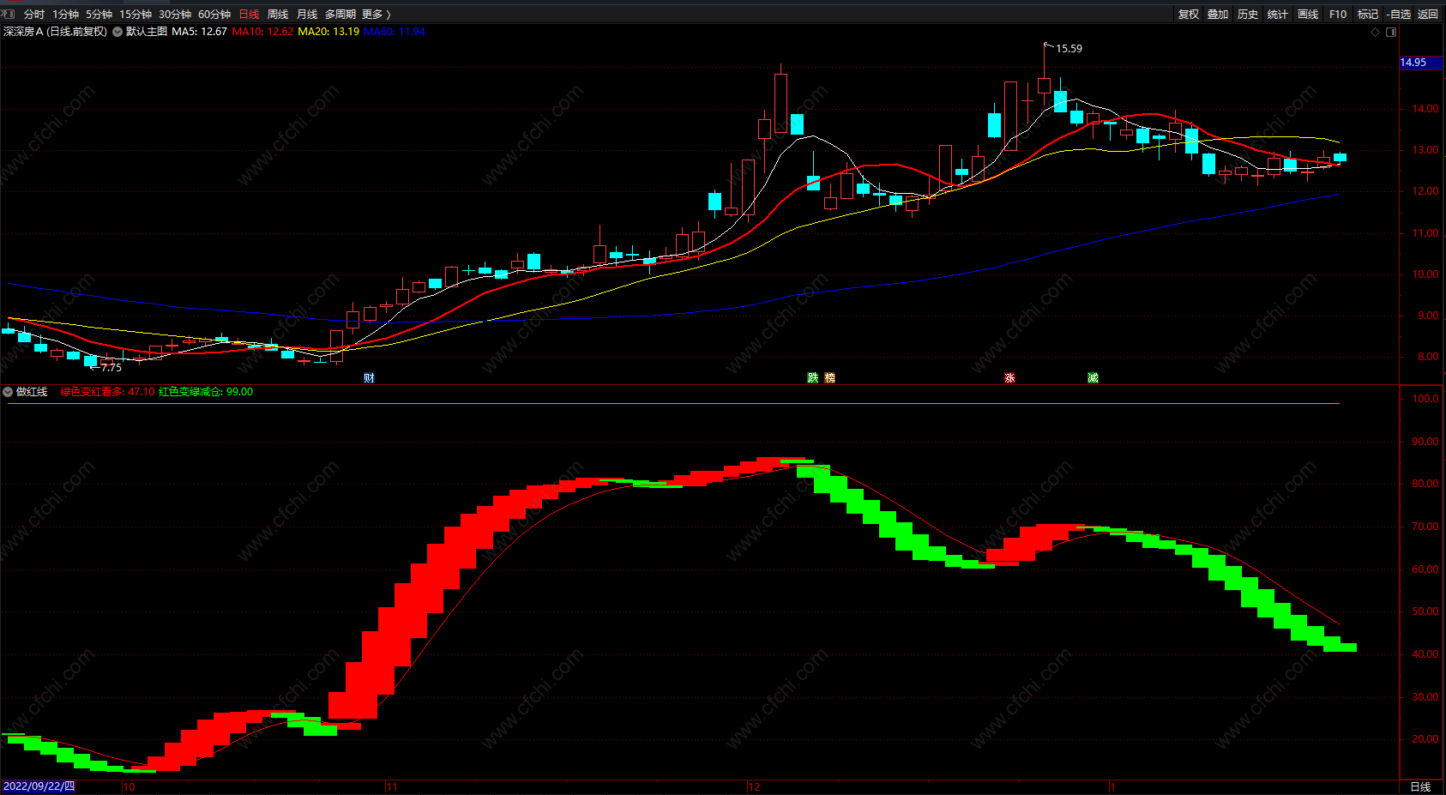Screen dimensions: 1446x795
Task: Click the diamond icon above the price axis
Action: [x=1376, y=32]
